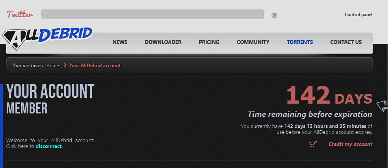This screenshot has height=168, width=388.
Task: Open the Control panel link
Action: [358, 15]
